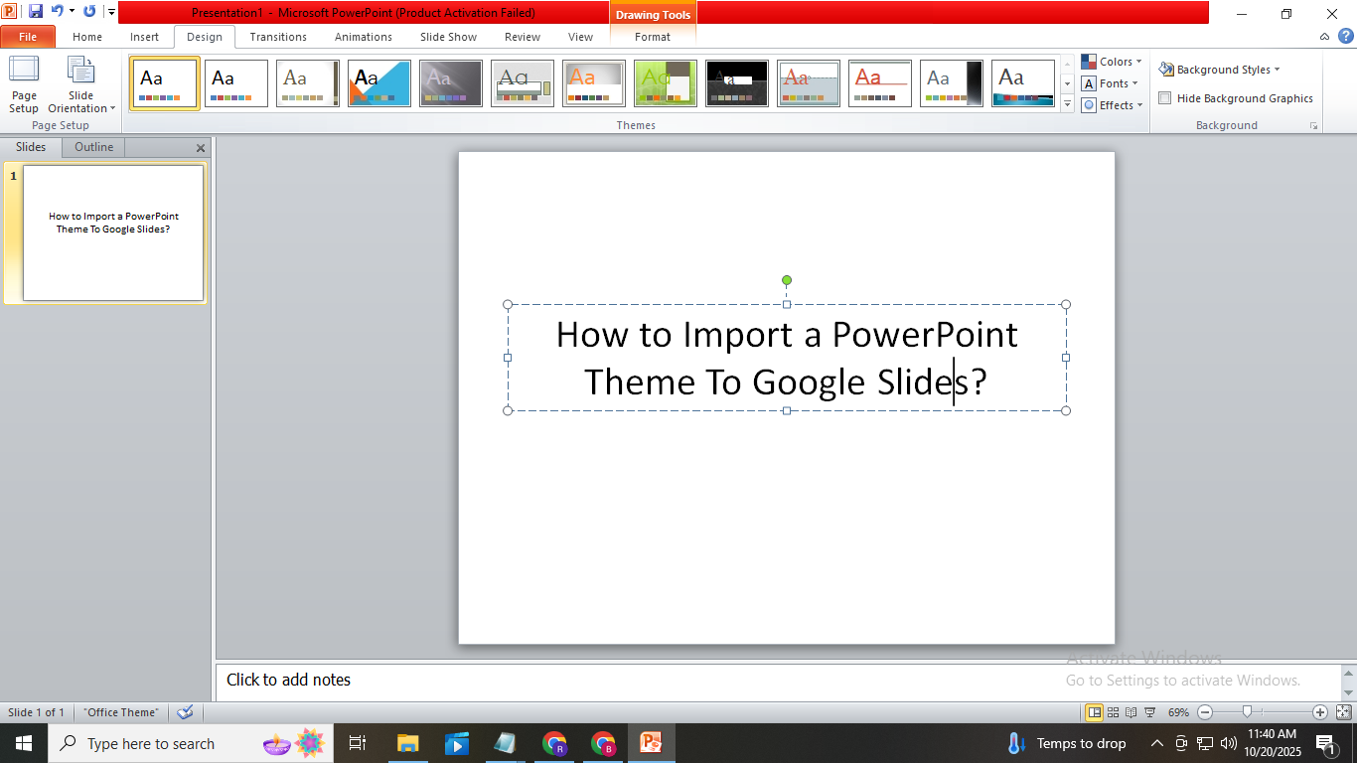This screenshot has width=1357, height=763.
Task: Open File Explorer from the taskbar
Action: 407,743
